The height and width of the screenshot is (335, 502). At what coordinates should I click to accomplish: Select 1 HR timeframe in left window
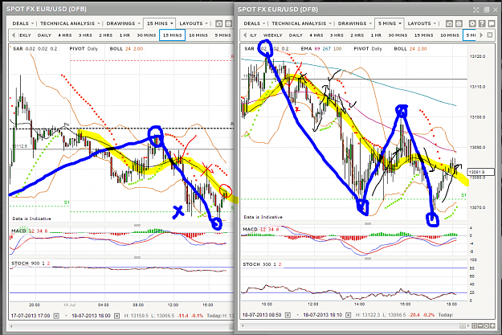[124, 35]
